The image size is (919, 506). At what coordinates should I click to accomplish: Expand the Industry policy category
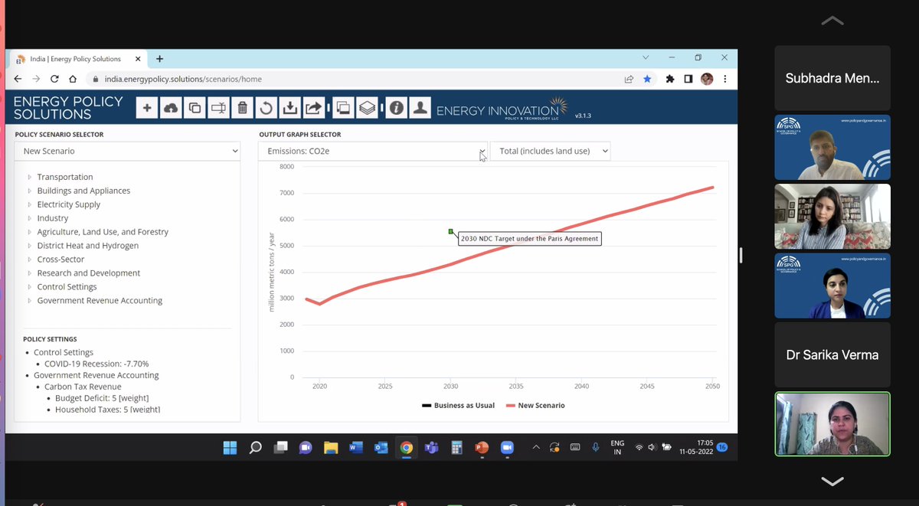pyautogui.click(x=53, y=218)
